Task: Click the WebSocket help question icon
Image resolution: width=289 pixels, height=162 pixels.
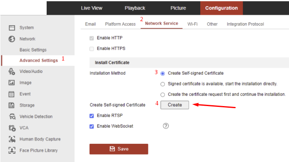Action: 166,126
